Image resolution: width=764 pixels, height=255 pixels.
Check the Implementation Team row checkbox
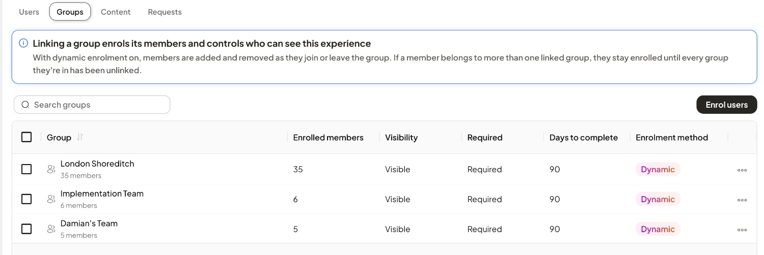[x=26, y=199]
